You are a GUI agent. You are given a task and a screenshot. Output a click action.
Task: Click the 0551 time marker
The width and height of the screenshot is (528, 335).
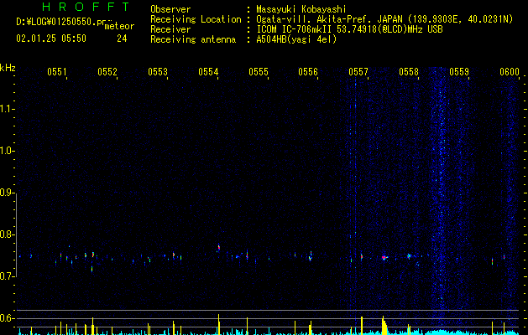57,72
